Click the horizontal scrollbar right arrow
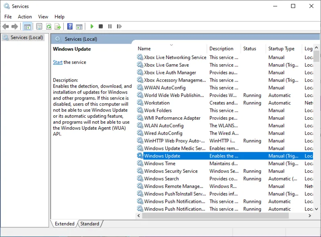 (x=310, y=216)
